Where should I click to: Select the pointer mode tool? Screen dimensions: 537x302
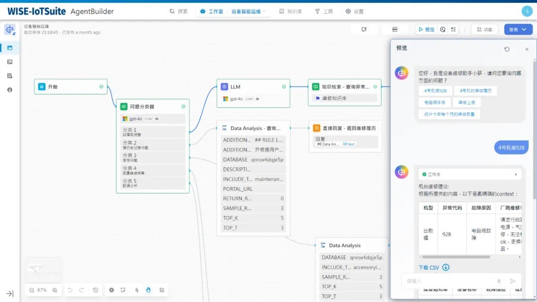(x=137, y=290)
